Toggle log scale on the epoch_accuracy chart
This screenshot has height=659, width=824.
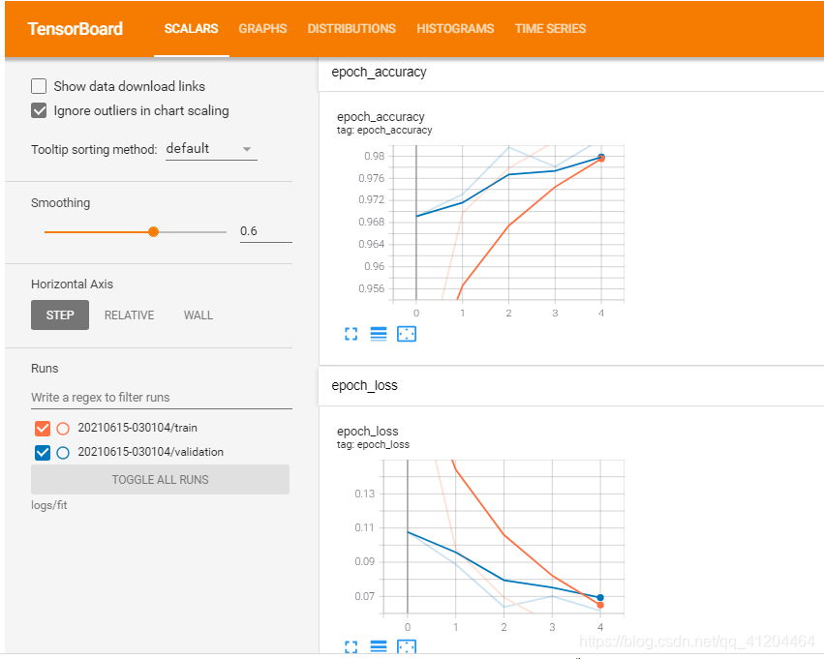tap(378, 333)
